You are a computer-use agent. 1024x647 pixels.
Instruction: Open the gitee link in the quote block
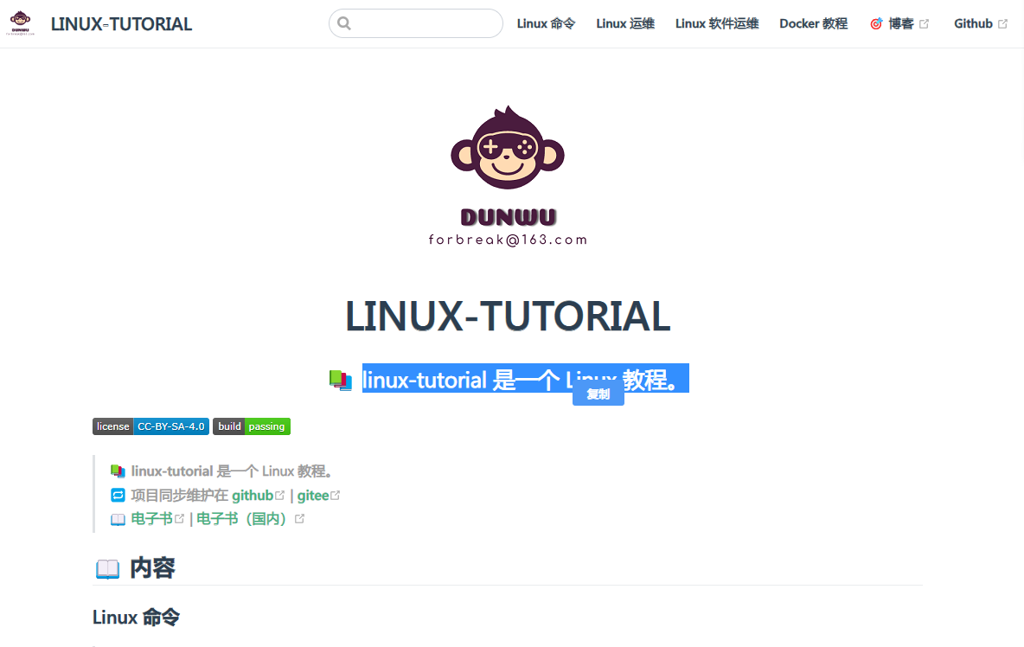click(313, 495)
